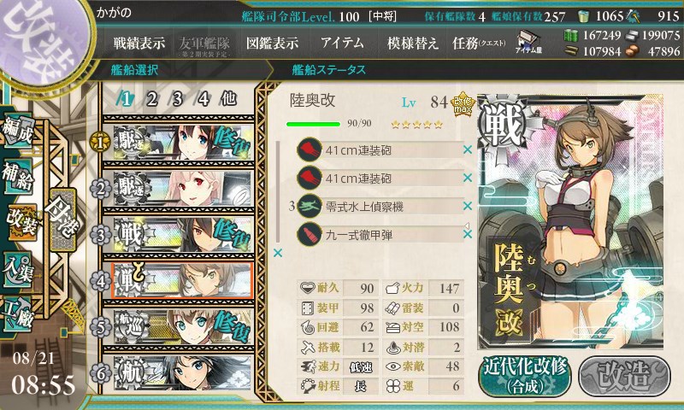Click the first 41cm連装砲 equipment icon

coord(310,149)
